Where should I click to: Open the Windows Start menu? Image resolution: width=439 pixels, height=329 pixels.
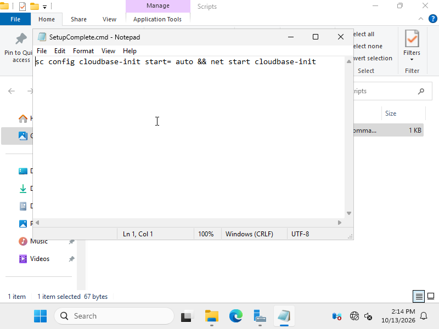(40, 316)
